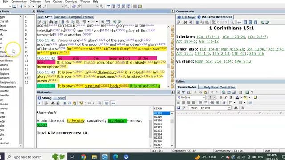The width and height of the screenshot is (285, 160).
Task: Click the chain link icon in Dictionaries toolbar
Action: [x=113, y=103]
